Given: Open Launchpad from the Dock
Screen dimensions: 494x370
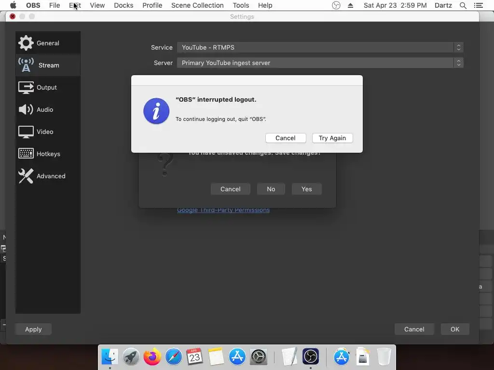Looking at the screenshot, I should pos(131,357).
